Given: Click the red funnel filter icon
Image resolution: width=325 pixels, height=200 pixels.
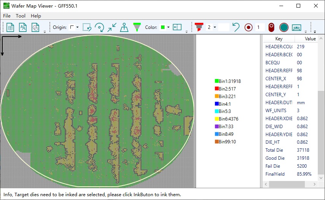Looking at the screenshot, I should (198, 27).
